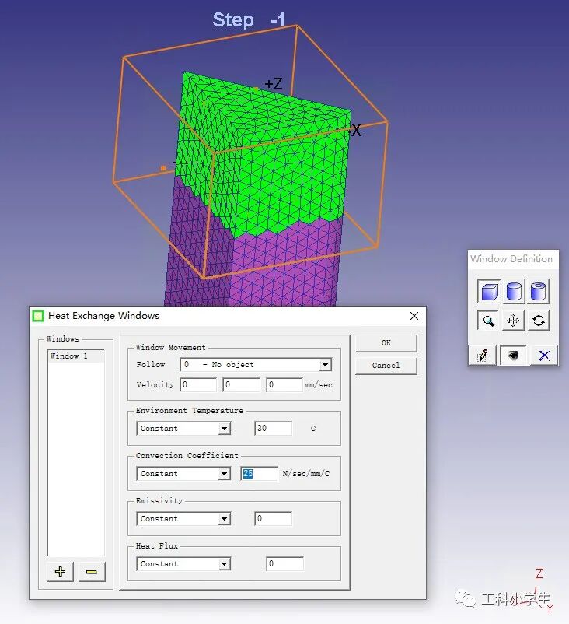Click the OK button

pyautogui.click(x=386, y=342)
